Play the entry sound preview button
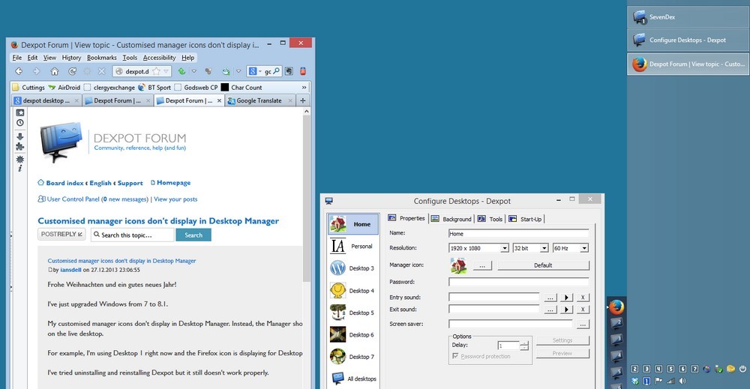 568,298
